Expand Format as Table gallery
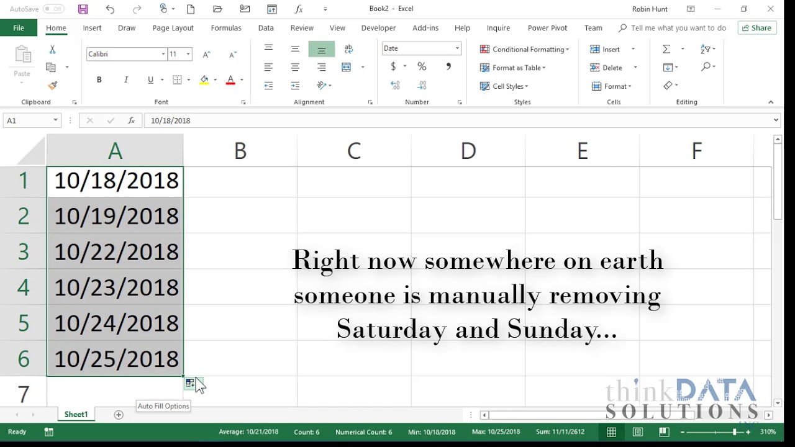This screenshot has height=447, width=795. (512, 68)
